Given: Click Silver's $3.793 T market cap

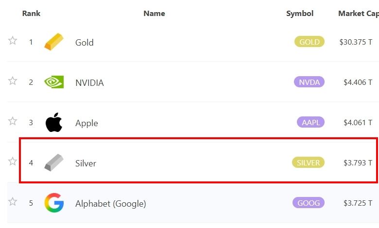Looking at the screenshot, I should [356, 163].
